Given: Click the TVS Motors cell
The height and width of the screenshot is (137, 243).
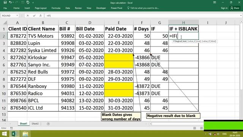Looking at the screenshot, I should [43, 36].
